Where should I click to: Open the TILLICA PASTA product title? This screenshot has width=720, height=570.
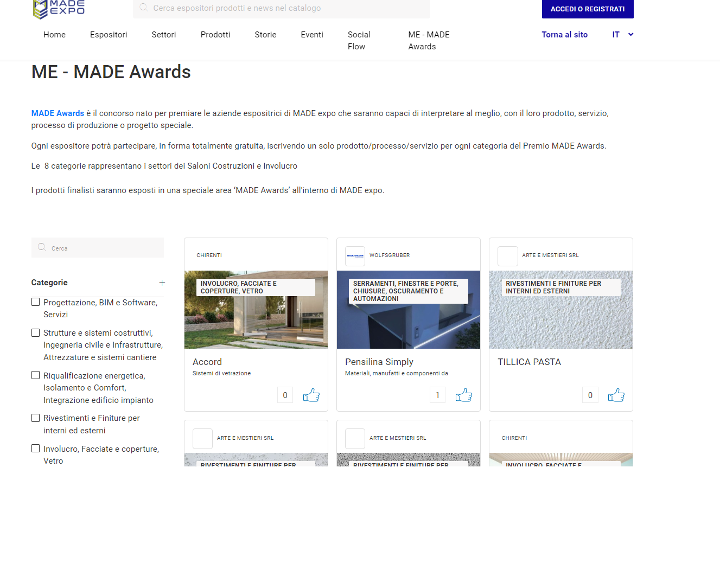coord(530,362)
